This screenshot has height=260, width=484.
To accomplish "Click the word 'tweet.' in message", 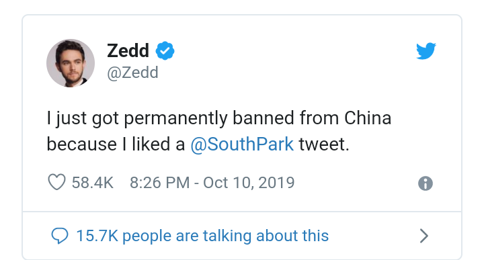I will pyautogui.click(x=324, y=144).
